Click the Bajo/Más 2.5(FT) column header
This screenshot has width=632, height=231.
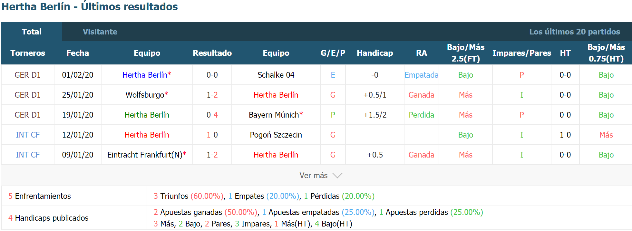pos(466,53)
